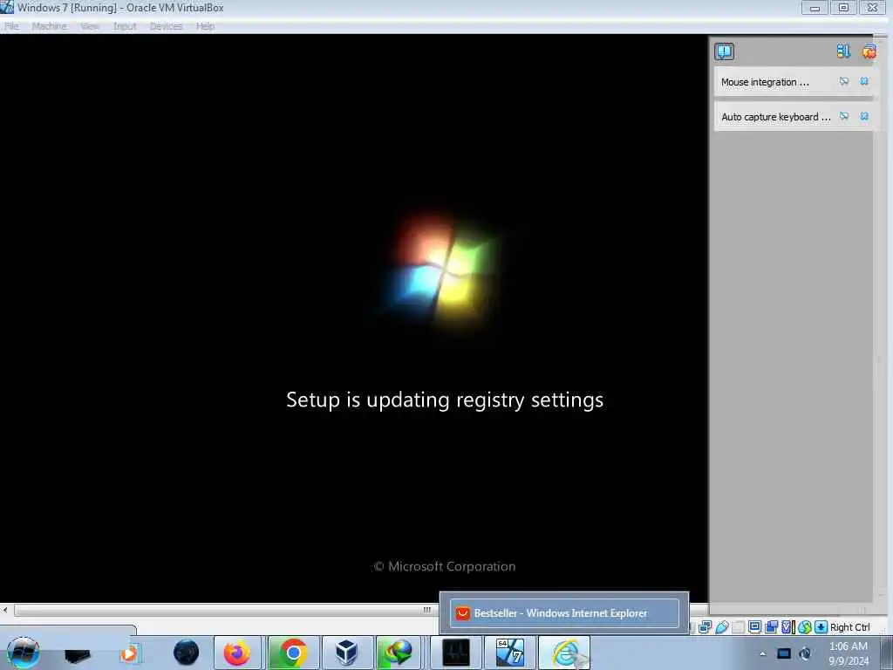Click the USB devices status icon
Viewport: 893px width, 670px height.
click(x=721, y=627)
